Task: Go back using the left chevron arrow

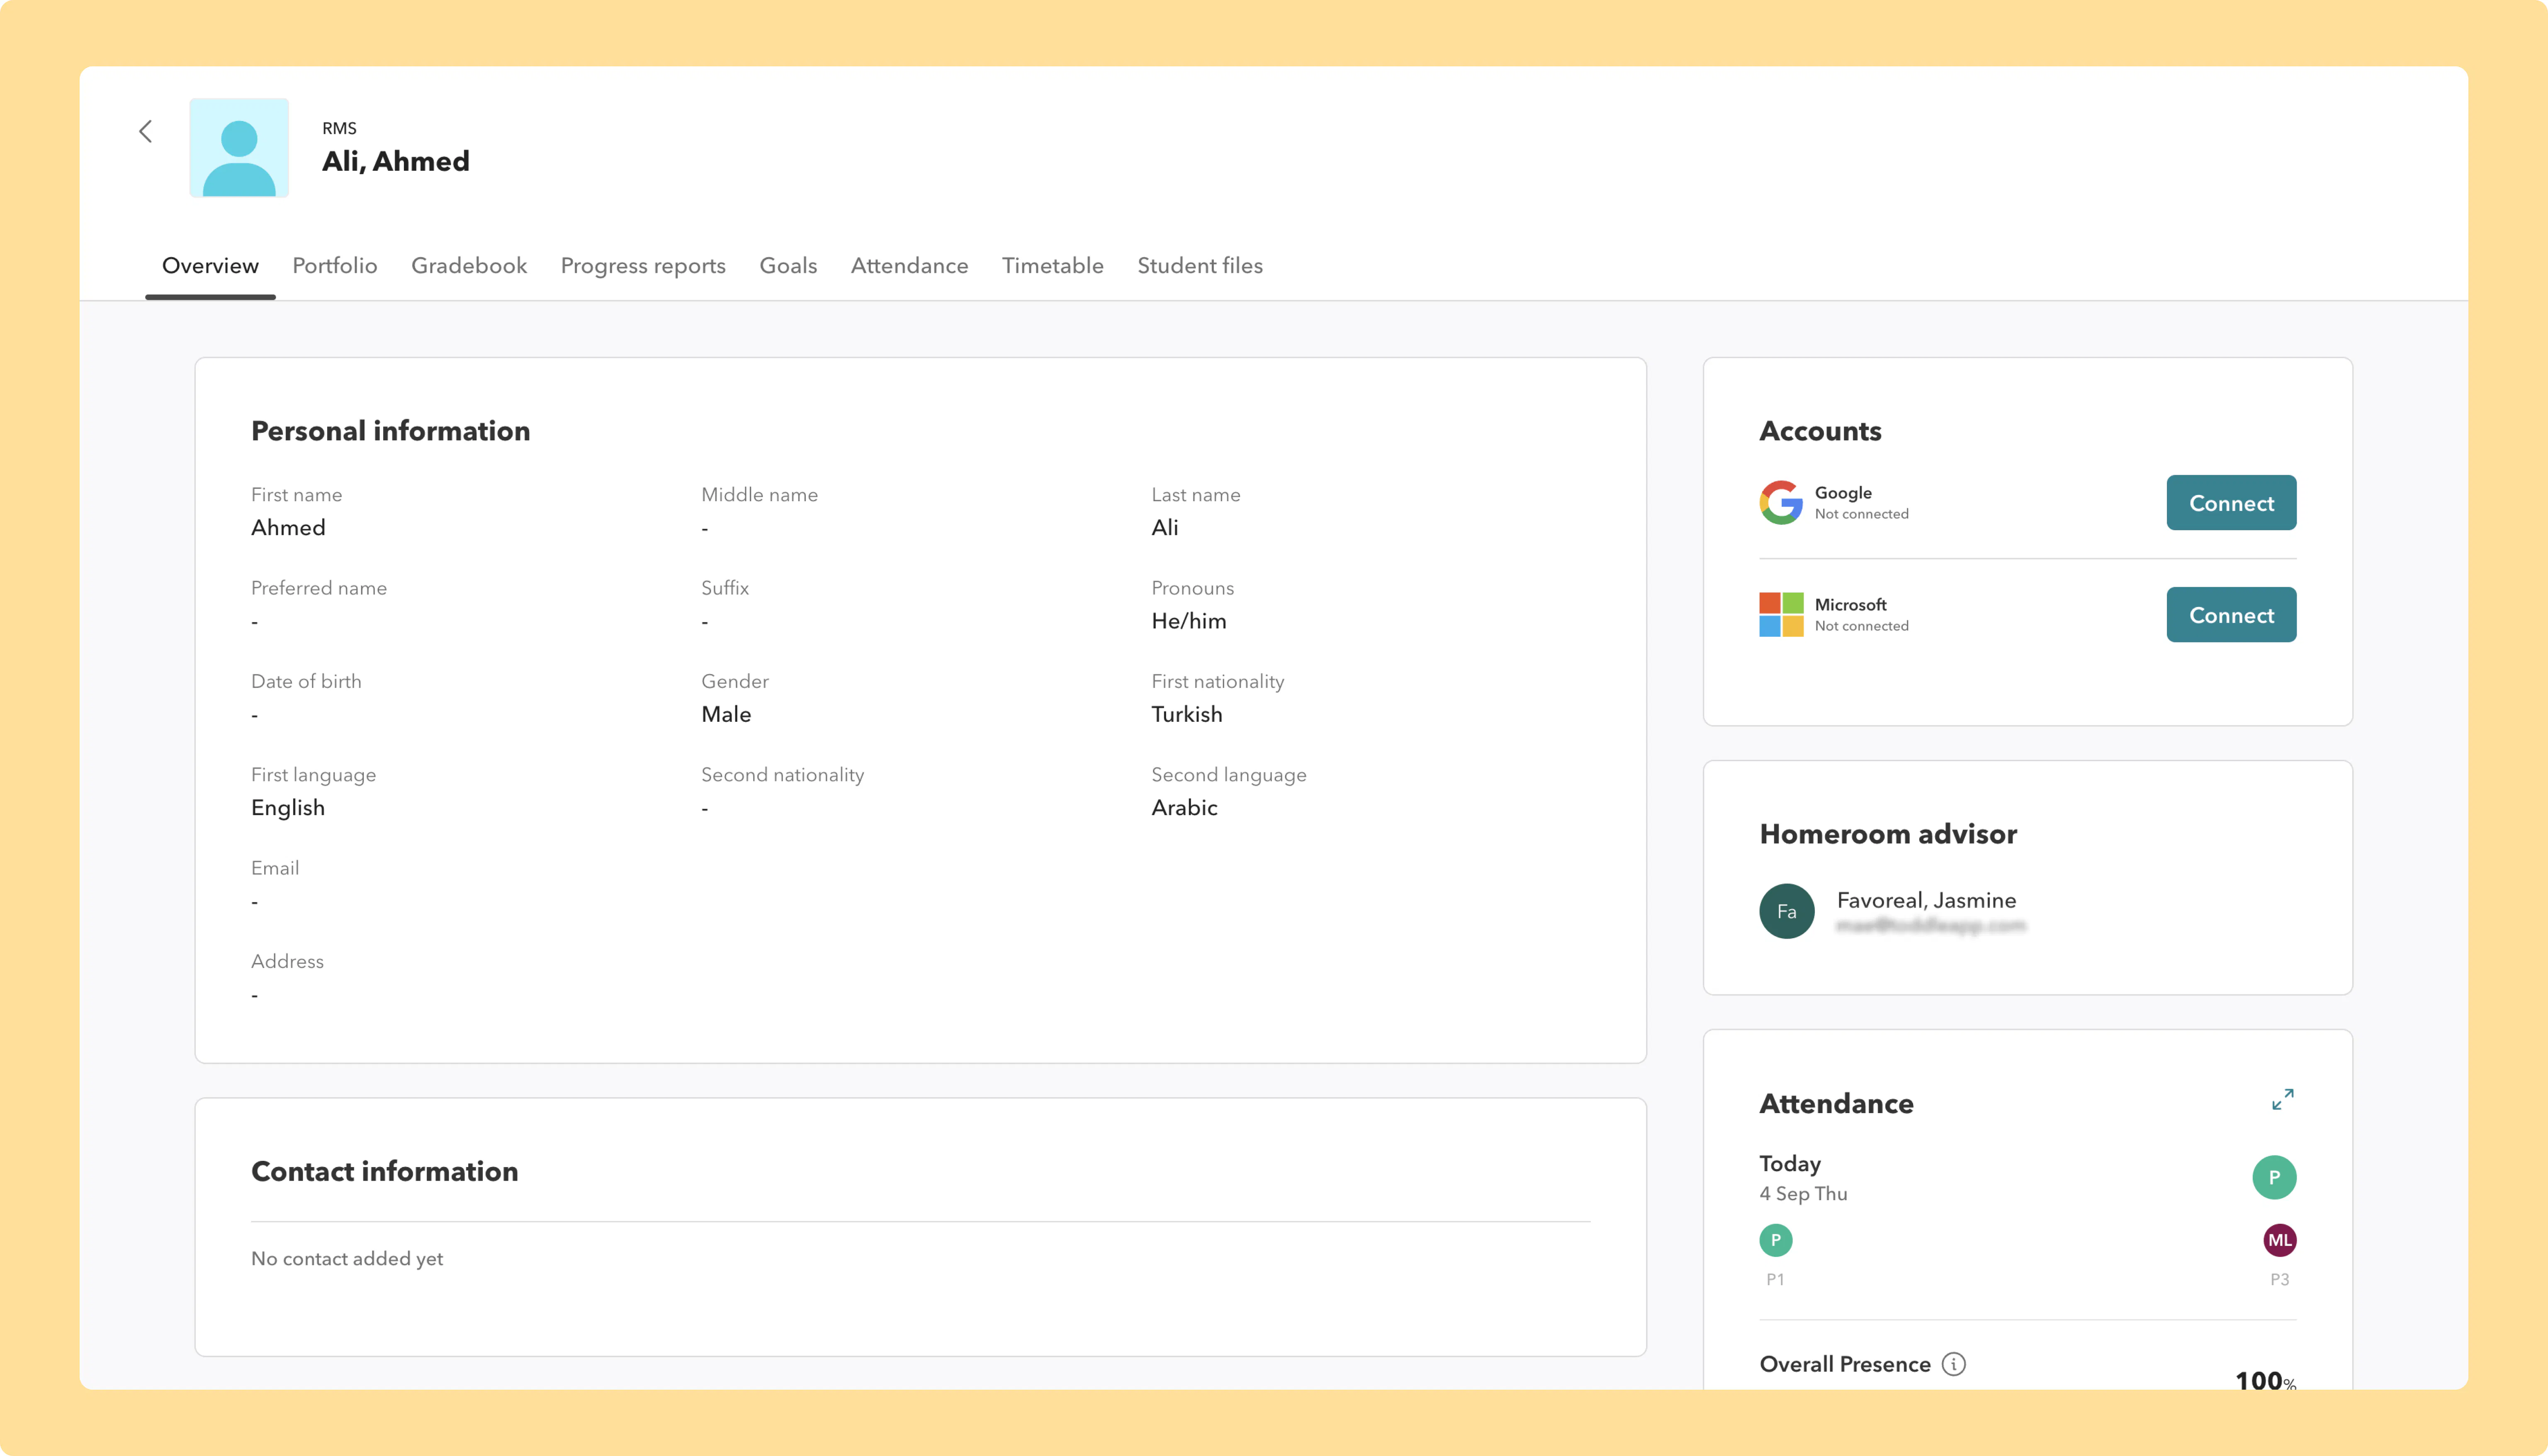Action: point(146,131)
